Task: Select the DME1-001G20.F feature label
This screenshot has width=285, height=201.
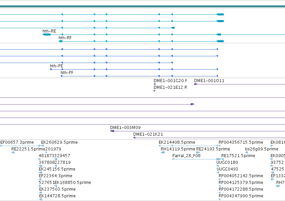Action: [170, 81]
